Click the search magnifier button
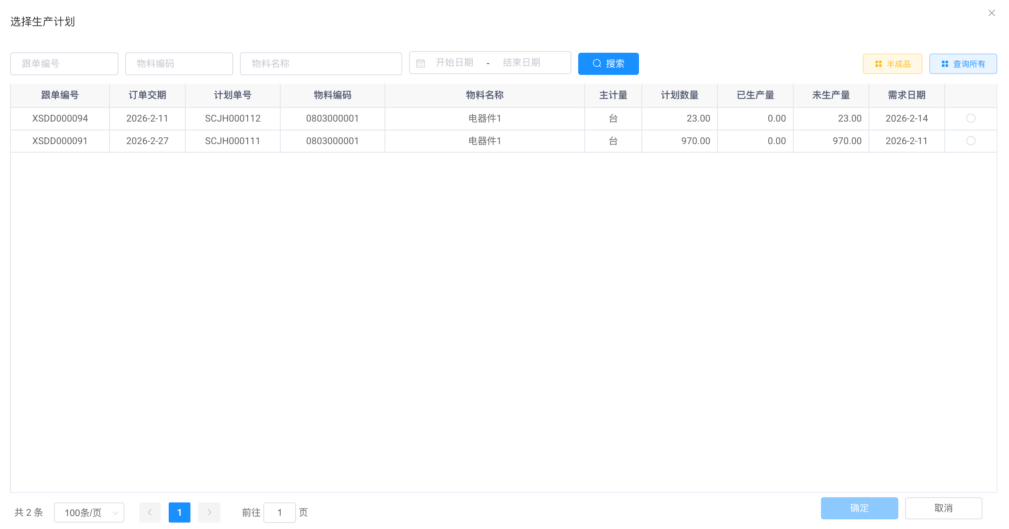1009x529 pixels. (608, 64)
